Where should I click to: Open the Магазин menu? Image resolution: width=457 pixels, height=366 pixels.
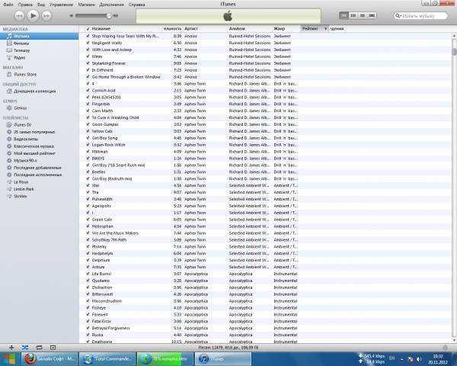[87, 5]
